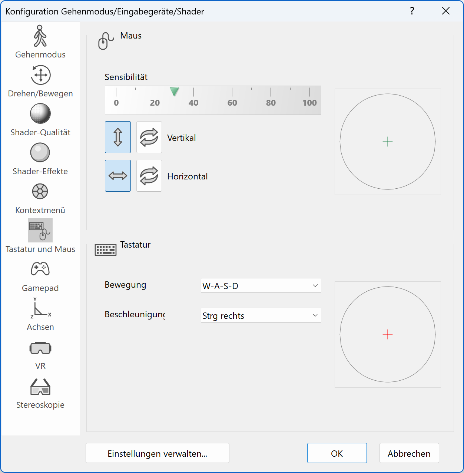This screenshot has width=464, height=473.
Task: Open the Beschleunigung Strg rechts dropdown
Action: click(261, 315)
